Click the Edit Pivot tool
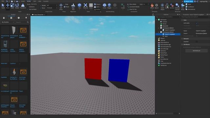This screenshot has width=210, height=118. [x=61, y=7]
